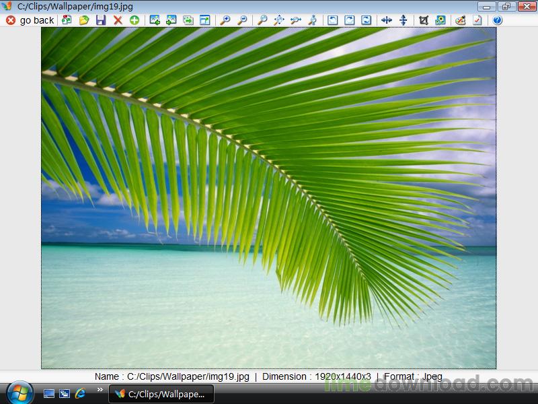This screenshot has width=538, height=404.
Task: Open the help question mark icon
Action: (498, 20)
